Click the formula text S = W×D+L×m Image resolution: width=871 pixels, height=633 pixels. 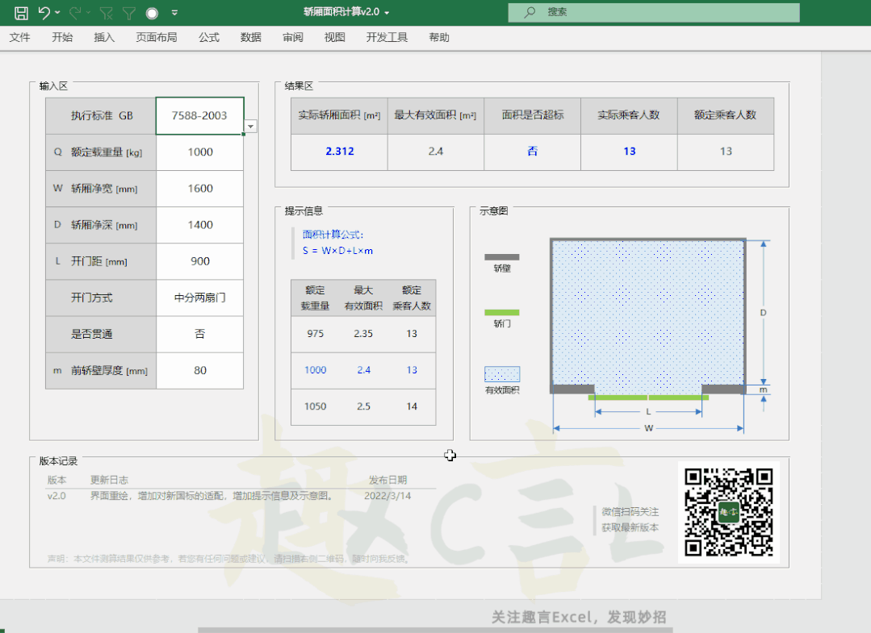click(x=337, y=251)
